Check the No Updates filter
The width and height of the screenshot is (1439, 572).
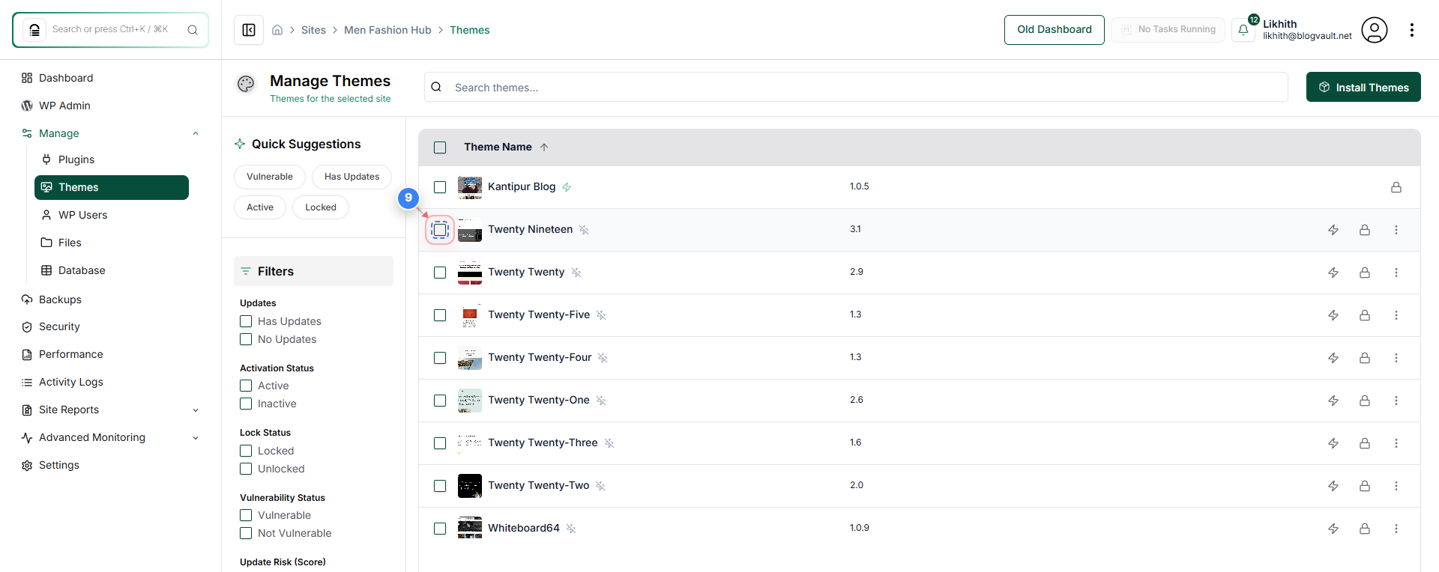click(x=246, y=339)
